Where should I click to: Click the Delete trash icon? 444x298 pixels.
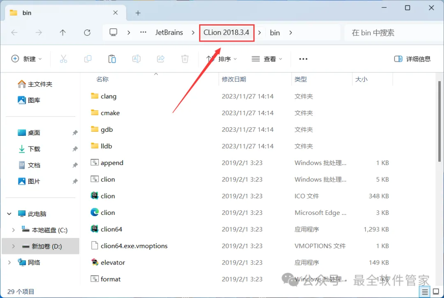coord(185,59)
